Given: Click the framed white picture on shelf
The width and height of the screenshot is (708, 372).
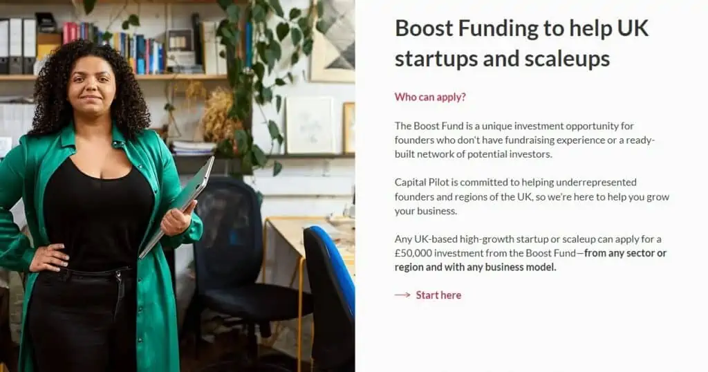Looking at the screenshot, I should (x=310, y=125).
